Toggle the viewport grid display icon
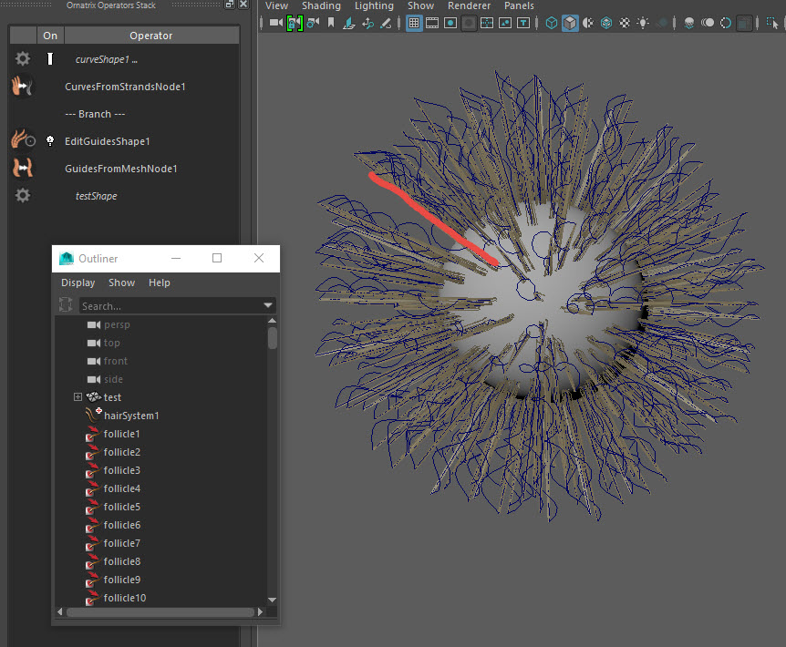This screenshot has height=647, width=786. [414, 23]
